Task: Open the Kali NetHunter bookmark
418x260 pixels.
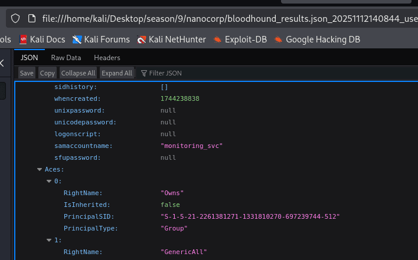Action: coord(171,40)
